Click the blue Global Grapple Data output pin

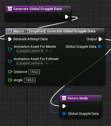point(100,47)
